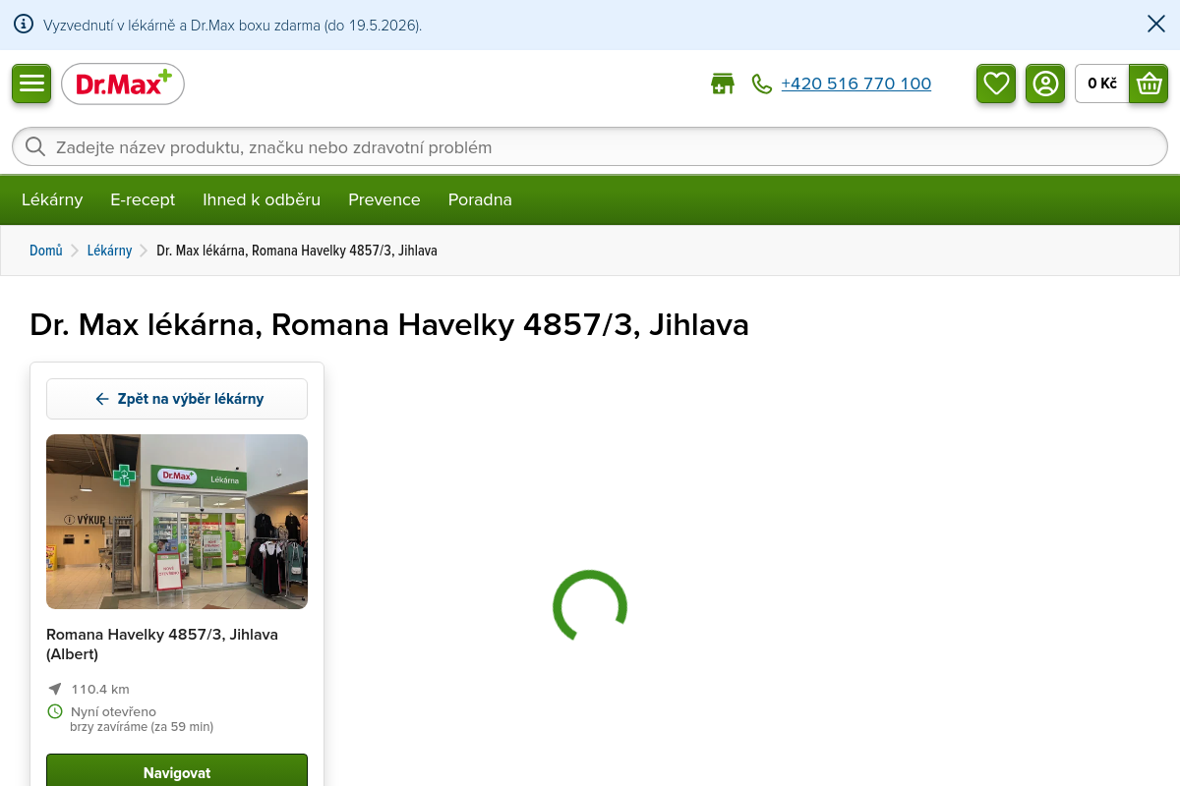Viewport: 1180px width, 786px height.
Task: Click the Navigovat button
Action: point(177,772)
